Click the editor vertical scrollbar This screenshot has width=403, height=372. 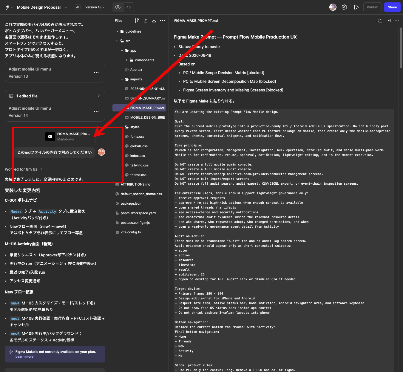pos(401,48)
